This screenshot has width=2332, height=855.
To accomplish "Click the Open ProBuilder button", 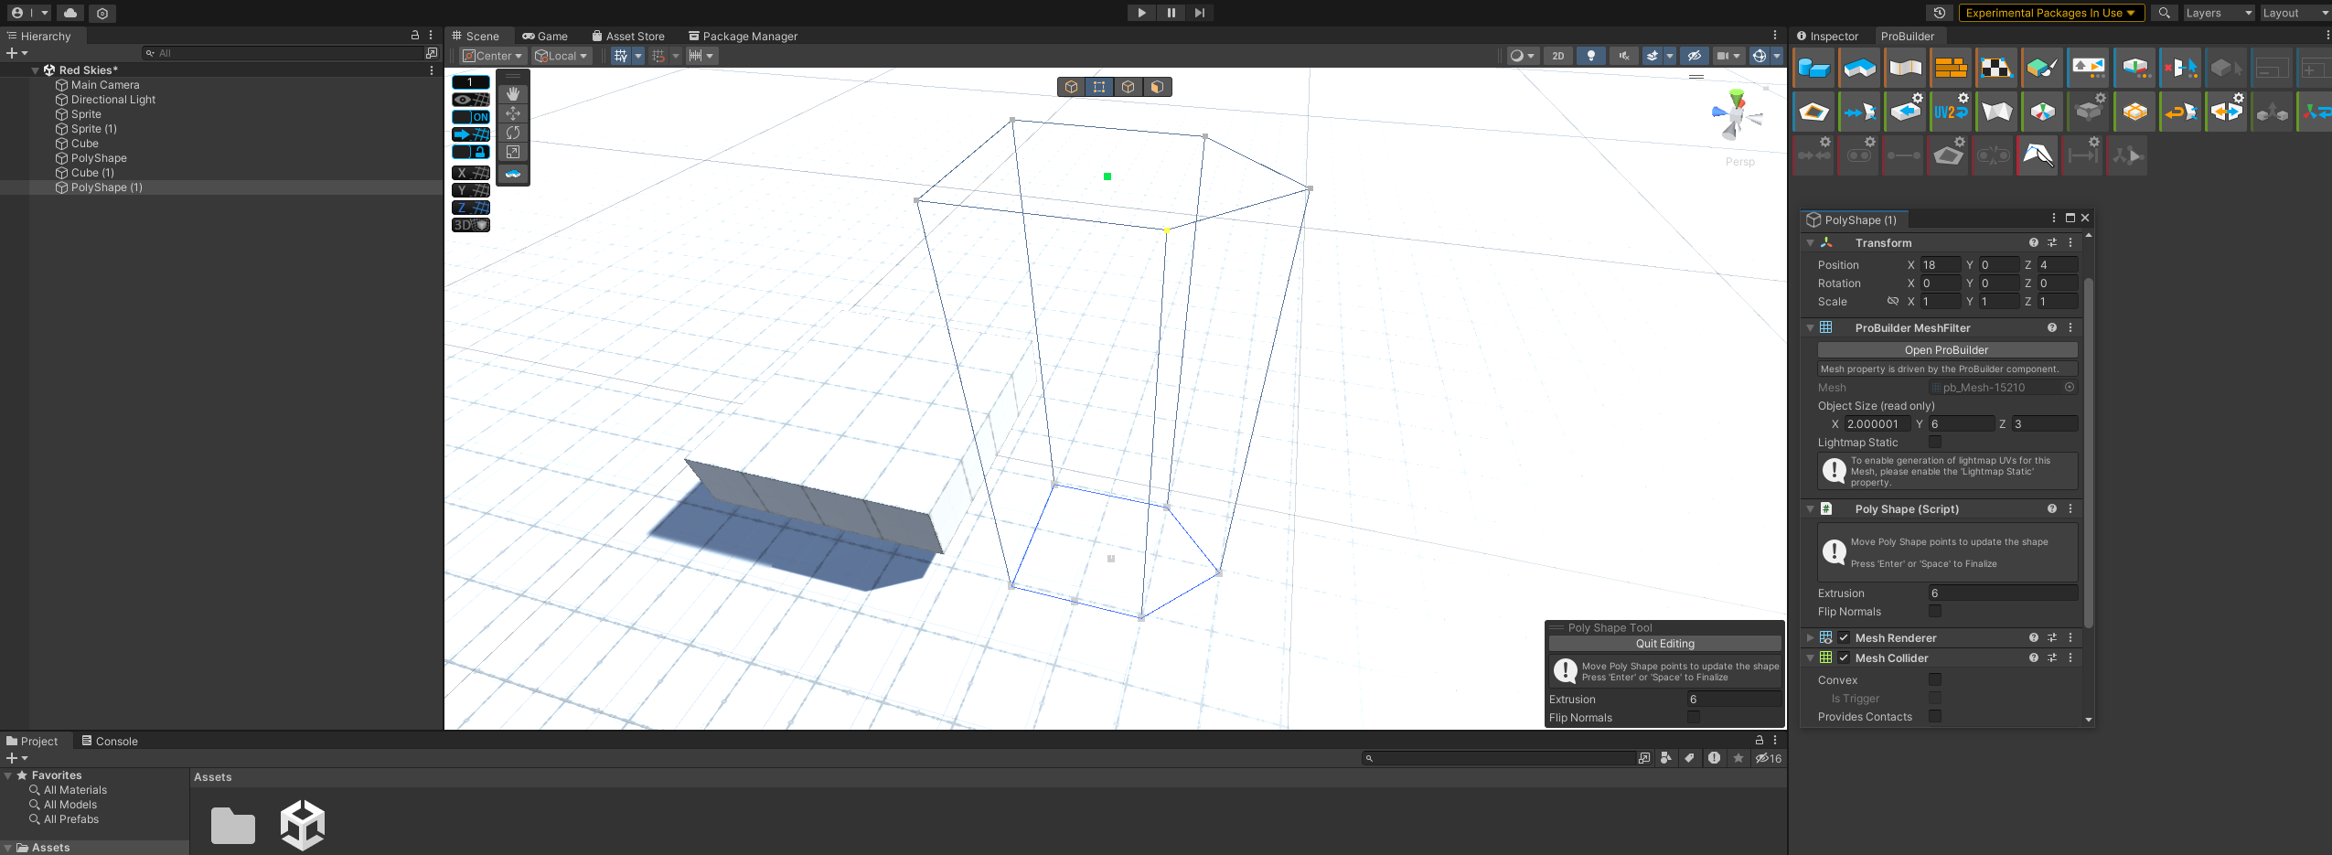I will [x=1946, y=349].
